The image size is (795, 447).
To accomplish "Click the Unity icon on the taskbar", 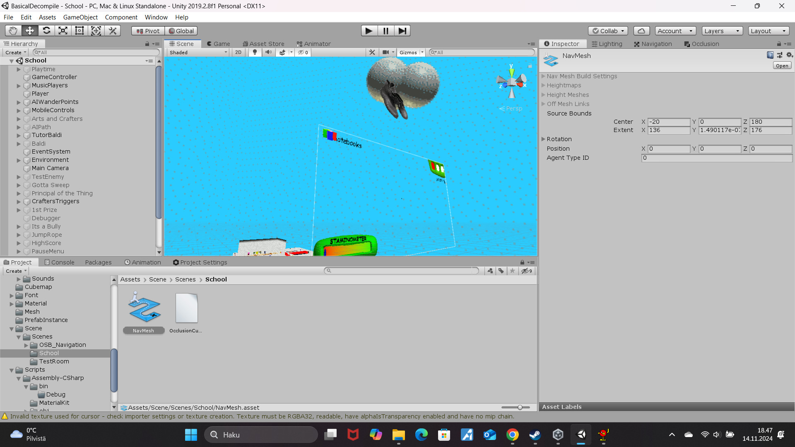I will pyautogui.click(x=581, y=435).
